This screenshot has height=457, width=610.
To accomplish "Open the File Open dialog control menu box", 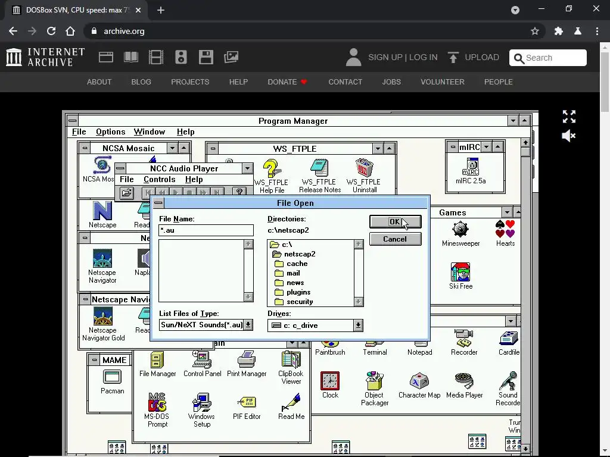I will click(158, 203).
